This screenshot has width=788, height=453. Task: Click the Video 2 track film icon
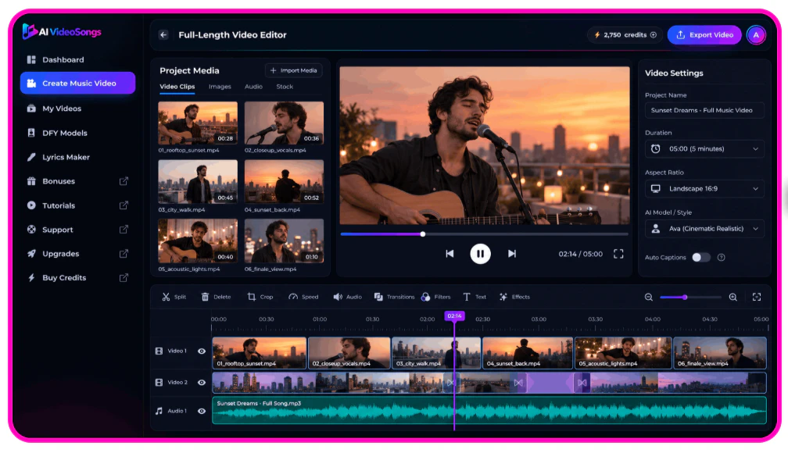pos(159,382)
